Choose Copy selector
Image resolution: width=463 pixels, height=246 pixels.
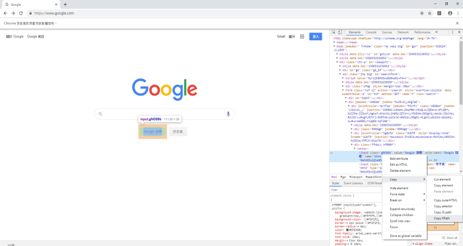coord(444,206)
